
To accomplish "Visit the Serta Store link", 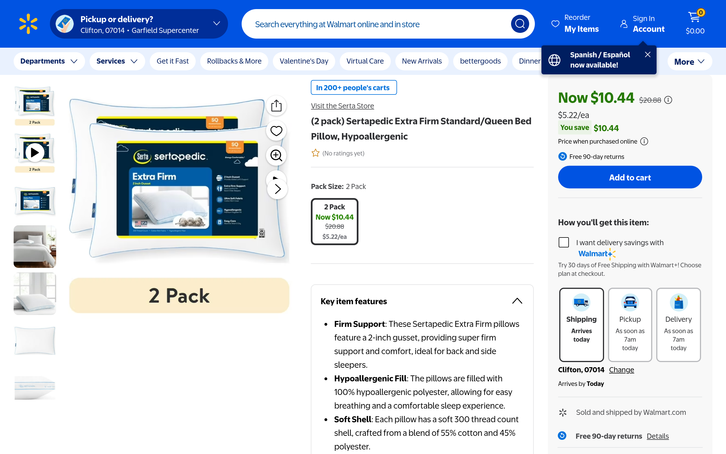I will coord(342,106).
